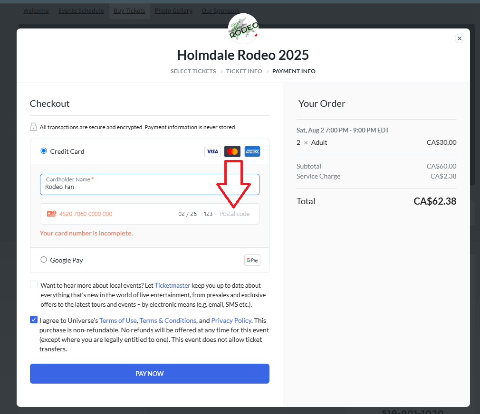Switch to the Photo Gallery tab

coord(173,10)
